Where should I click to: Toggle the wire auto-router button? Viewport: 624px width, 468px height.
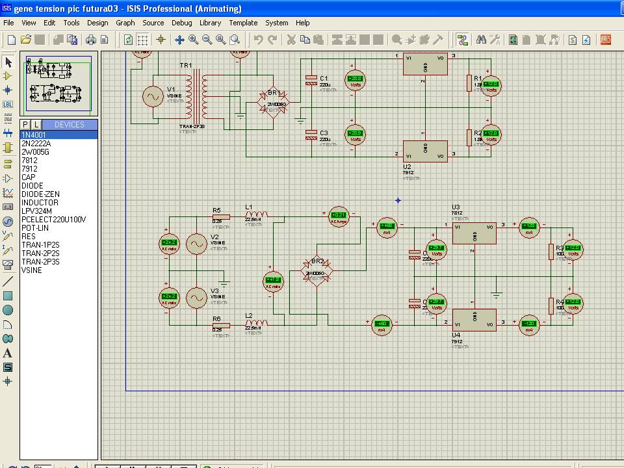tap(462, 40)
